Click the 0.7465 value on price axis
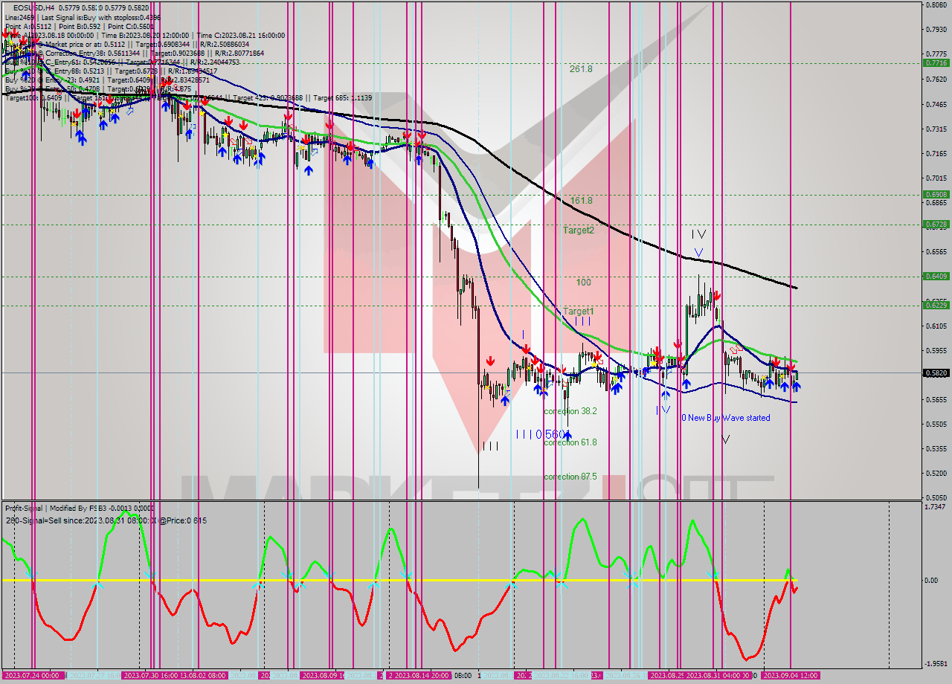This screenshot has width=952, height=684. tap(936, 104)
